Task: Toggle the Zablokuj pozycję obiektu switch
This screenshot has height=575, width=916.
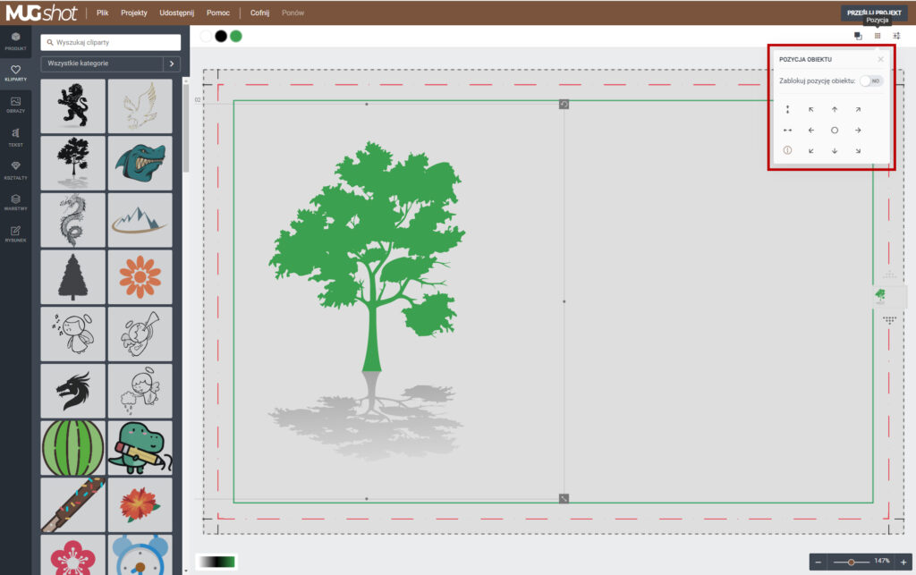Action: tap(870, 80)
